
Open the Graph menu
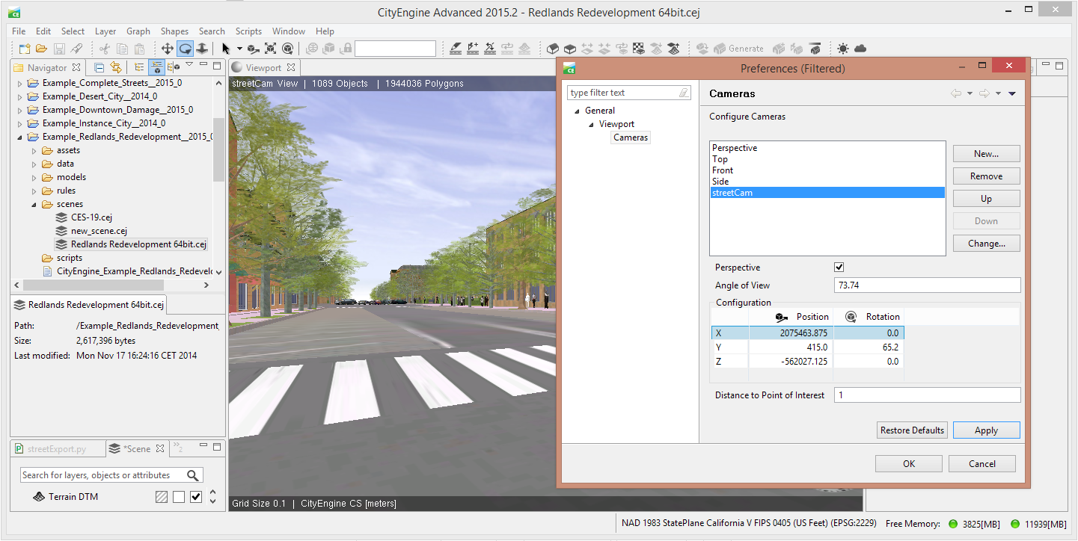point(138,31)
